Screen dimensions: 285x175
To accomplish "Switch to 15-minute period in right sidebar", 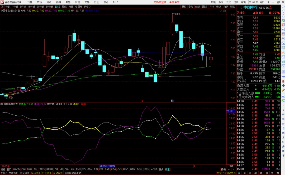I will tap(283, 115).
